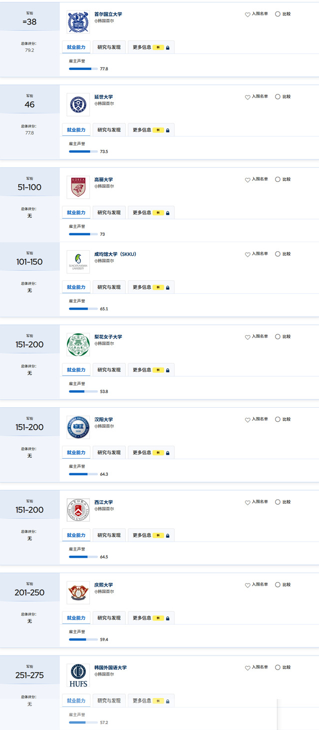Add 延世大学 to shortlist via 入围名单

[256, 97]
